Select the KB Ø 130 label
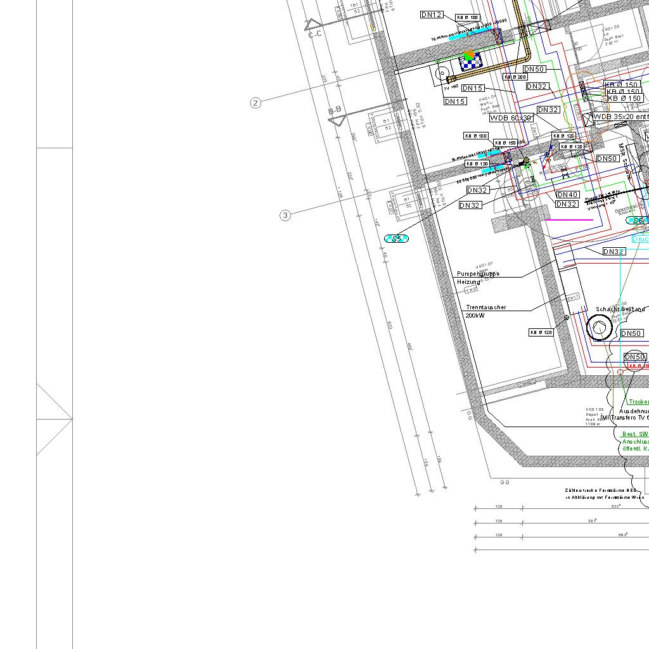649x649 pixels. click(477, 164)
